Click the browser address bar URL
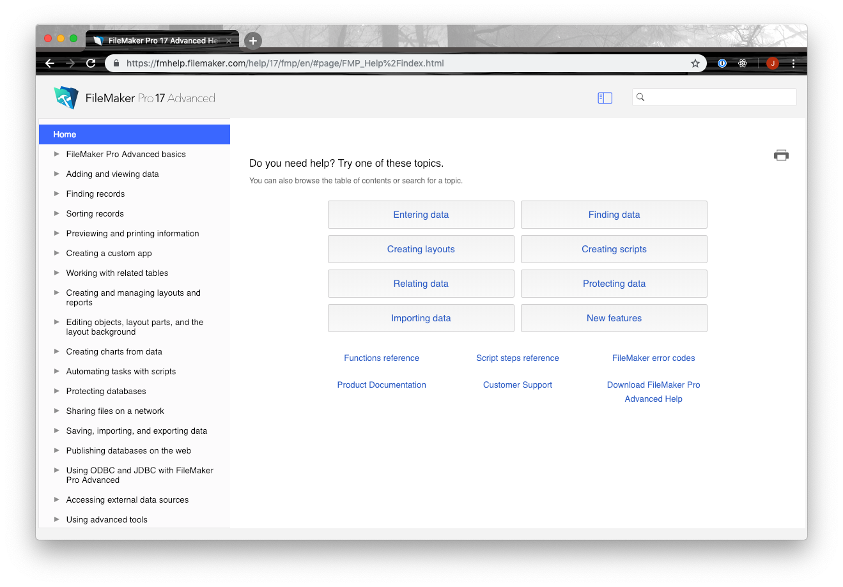Image resolution: width=843 pixels, height=587 pixels. [285, 63]
